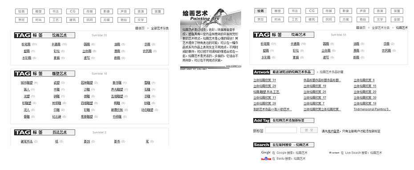Screen dimensions: 414x170
Task: Click the Google logo in the Search section
Action: [266, 153]
